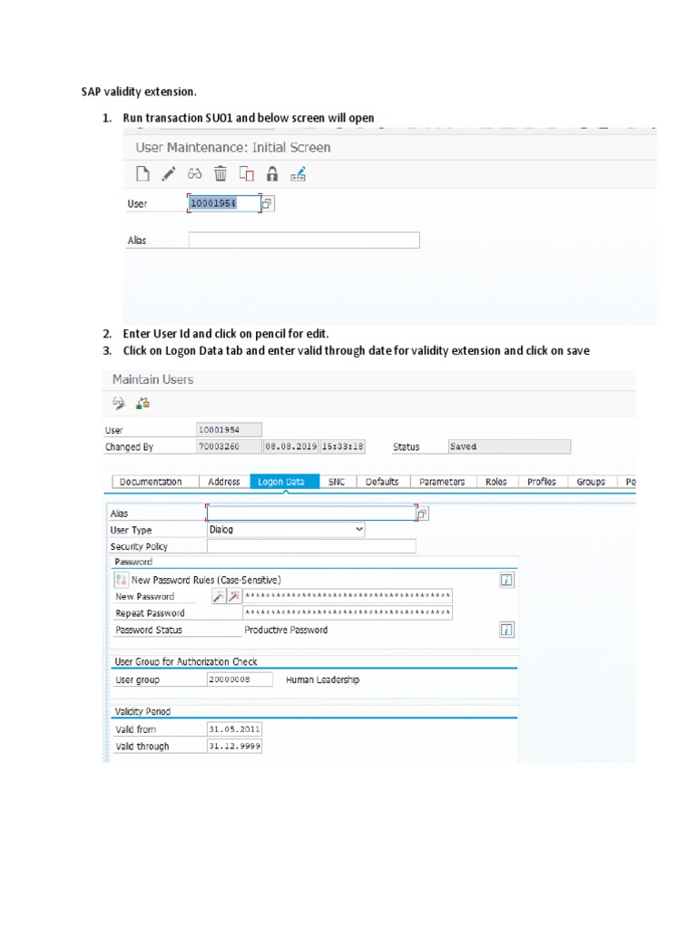Open the search help beside the User field
The width and height of the screenshot is (697, 929).
coord(268,203)
